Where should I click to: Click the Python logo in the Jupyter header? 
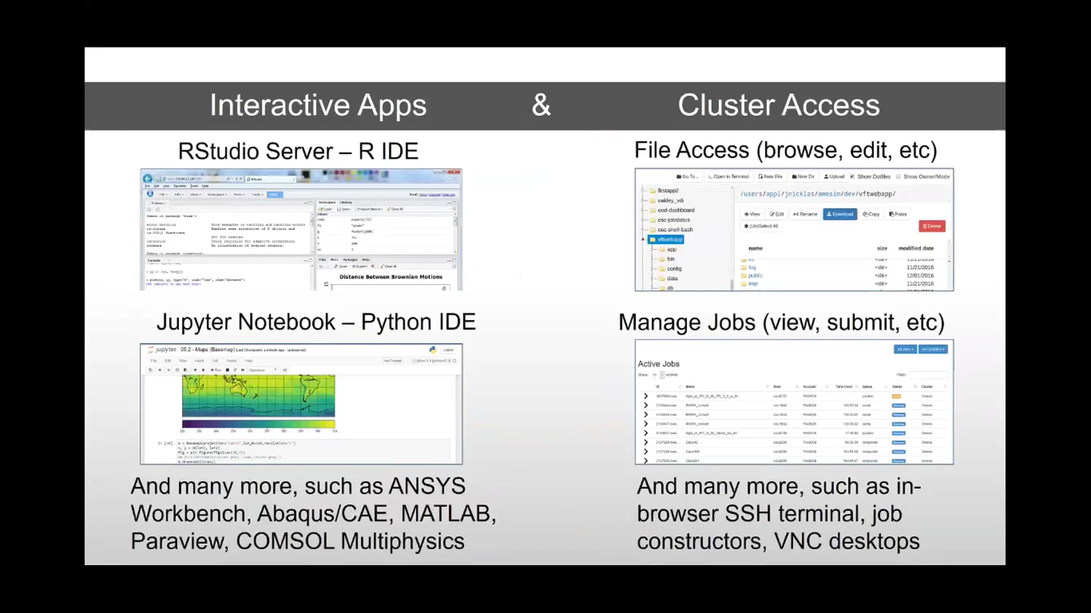point(433,349)
